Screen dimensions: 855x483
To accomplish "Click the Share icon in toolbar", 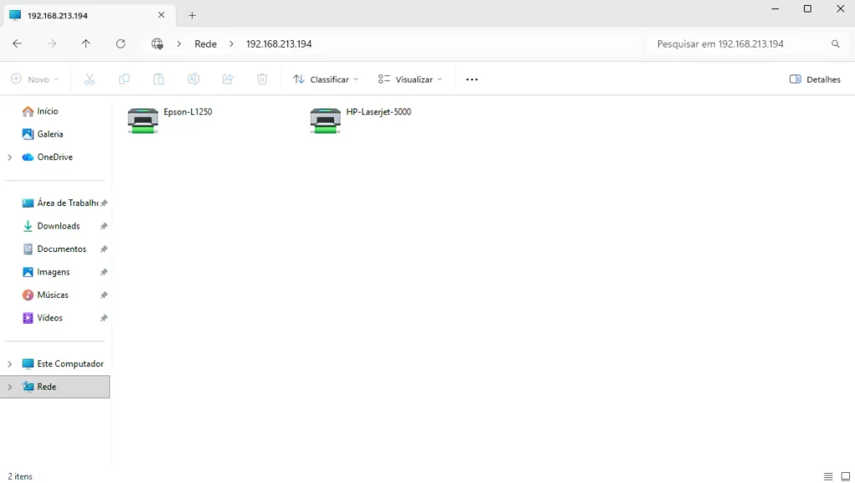I will pyautogui.click(x=228, y=79).
